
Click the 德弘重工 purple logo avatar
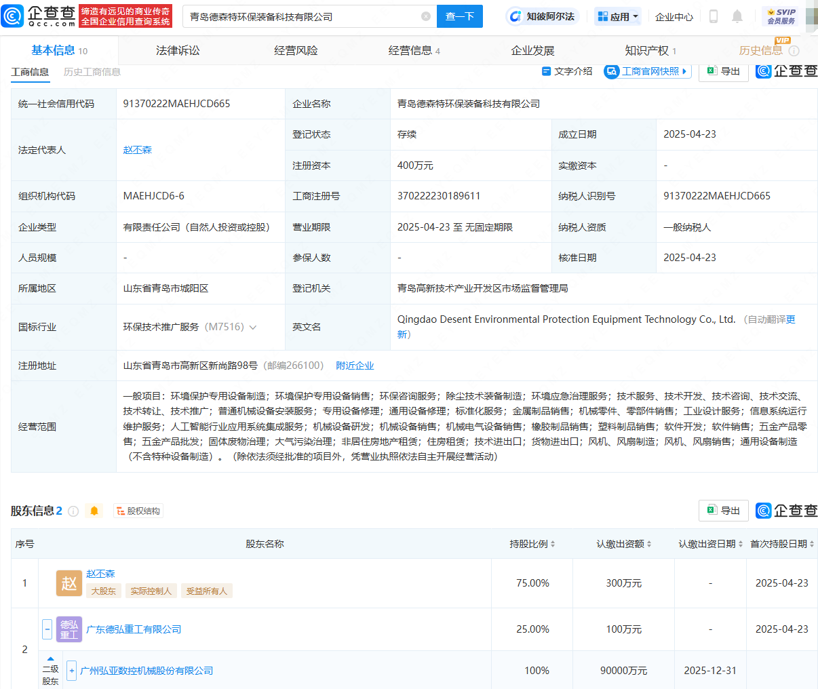tap(69, 629)
